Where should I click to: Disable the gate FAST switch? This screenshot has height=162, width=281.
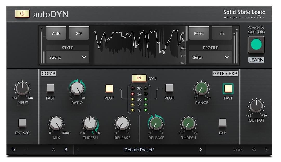[x=228, y=89]
